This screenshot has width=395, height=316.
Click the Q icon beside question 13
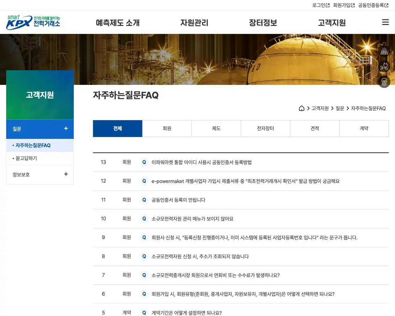(x=144, y=162)
